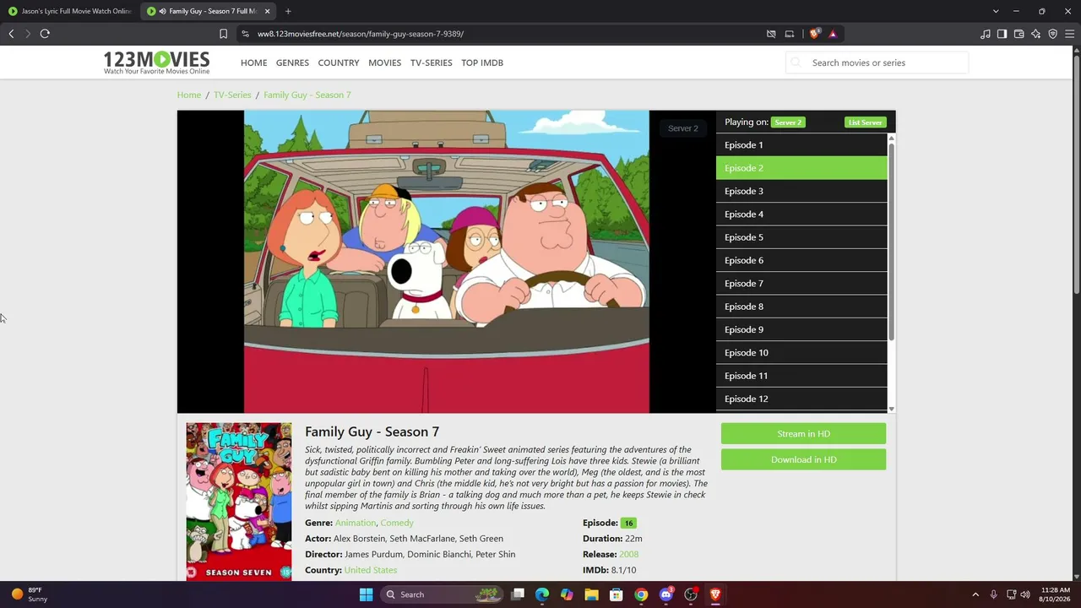Open the Animation genre link
This screenshot has height=608, width=1081.
(x=355, y=524)
